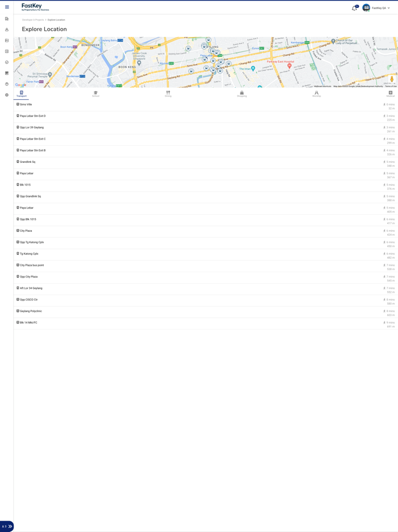Select the Aft Lor 34 Geylang row
398x532 pixels.
pos(206,290)
